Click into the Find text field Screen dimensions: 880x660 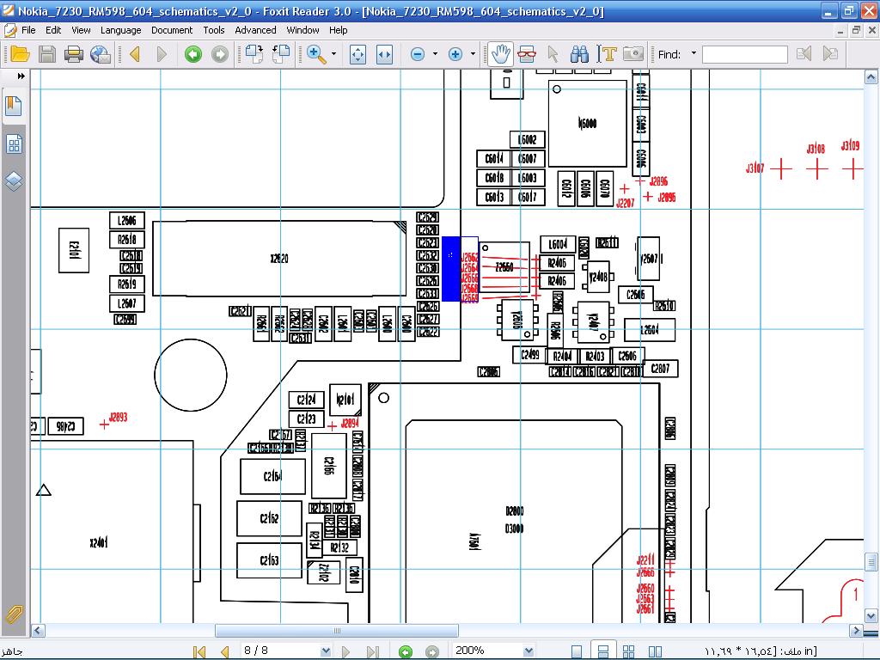pyautogui.click(x=745, y=54)
